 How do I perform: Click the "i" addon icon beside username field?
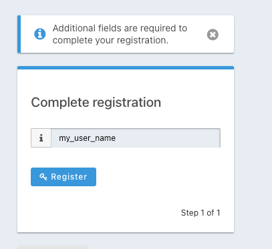pos(41,138)
